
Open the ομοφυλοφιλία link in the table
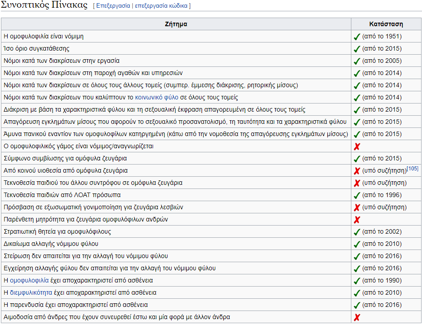click(29, 280)
